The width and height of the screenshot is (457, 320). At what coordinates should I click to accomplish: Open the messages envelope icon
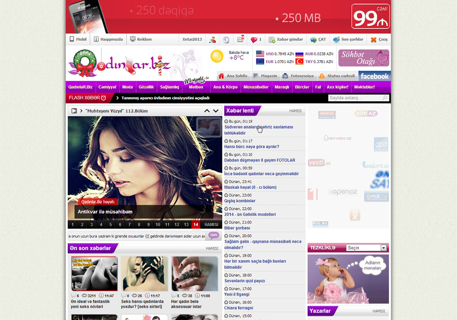point(240,39)
